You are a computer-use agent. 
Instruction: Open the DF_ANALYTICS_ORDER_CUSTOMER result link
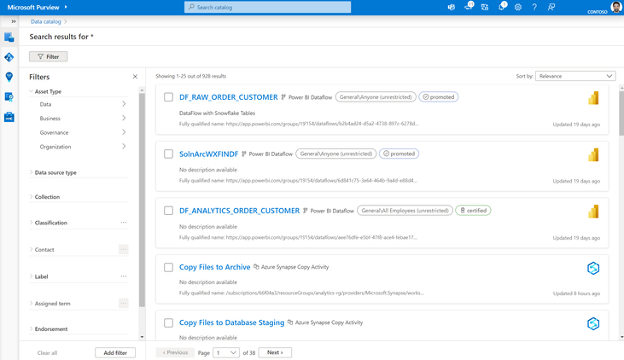[x=239, y=211]
